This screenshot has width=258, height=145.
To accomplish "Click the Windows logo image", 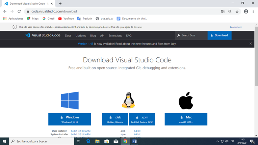I will 70,100.
